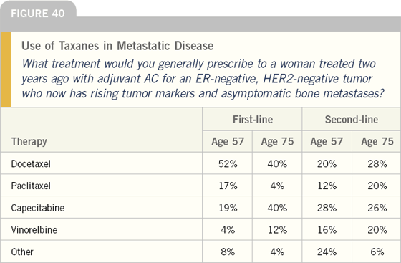Click the 16% Vinorelbine second-line cell

[327, 230]
